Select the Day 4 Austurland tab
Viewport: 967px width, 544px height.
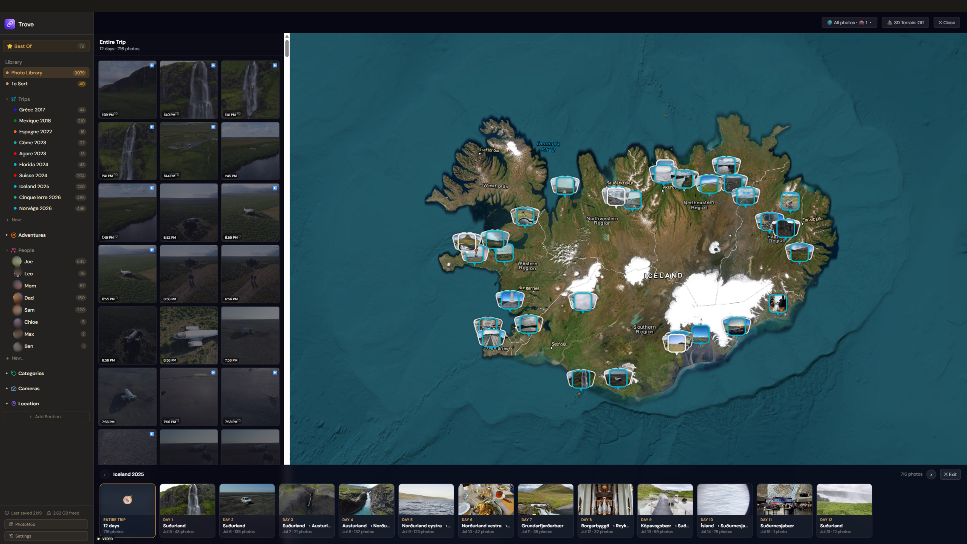(366, 510)
